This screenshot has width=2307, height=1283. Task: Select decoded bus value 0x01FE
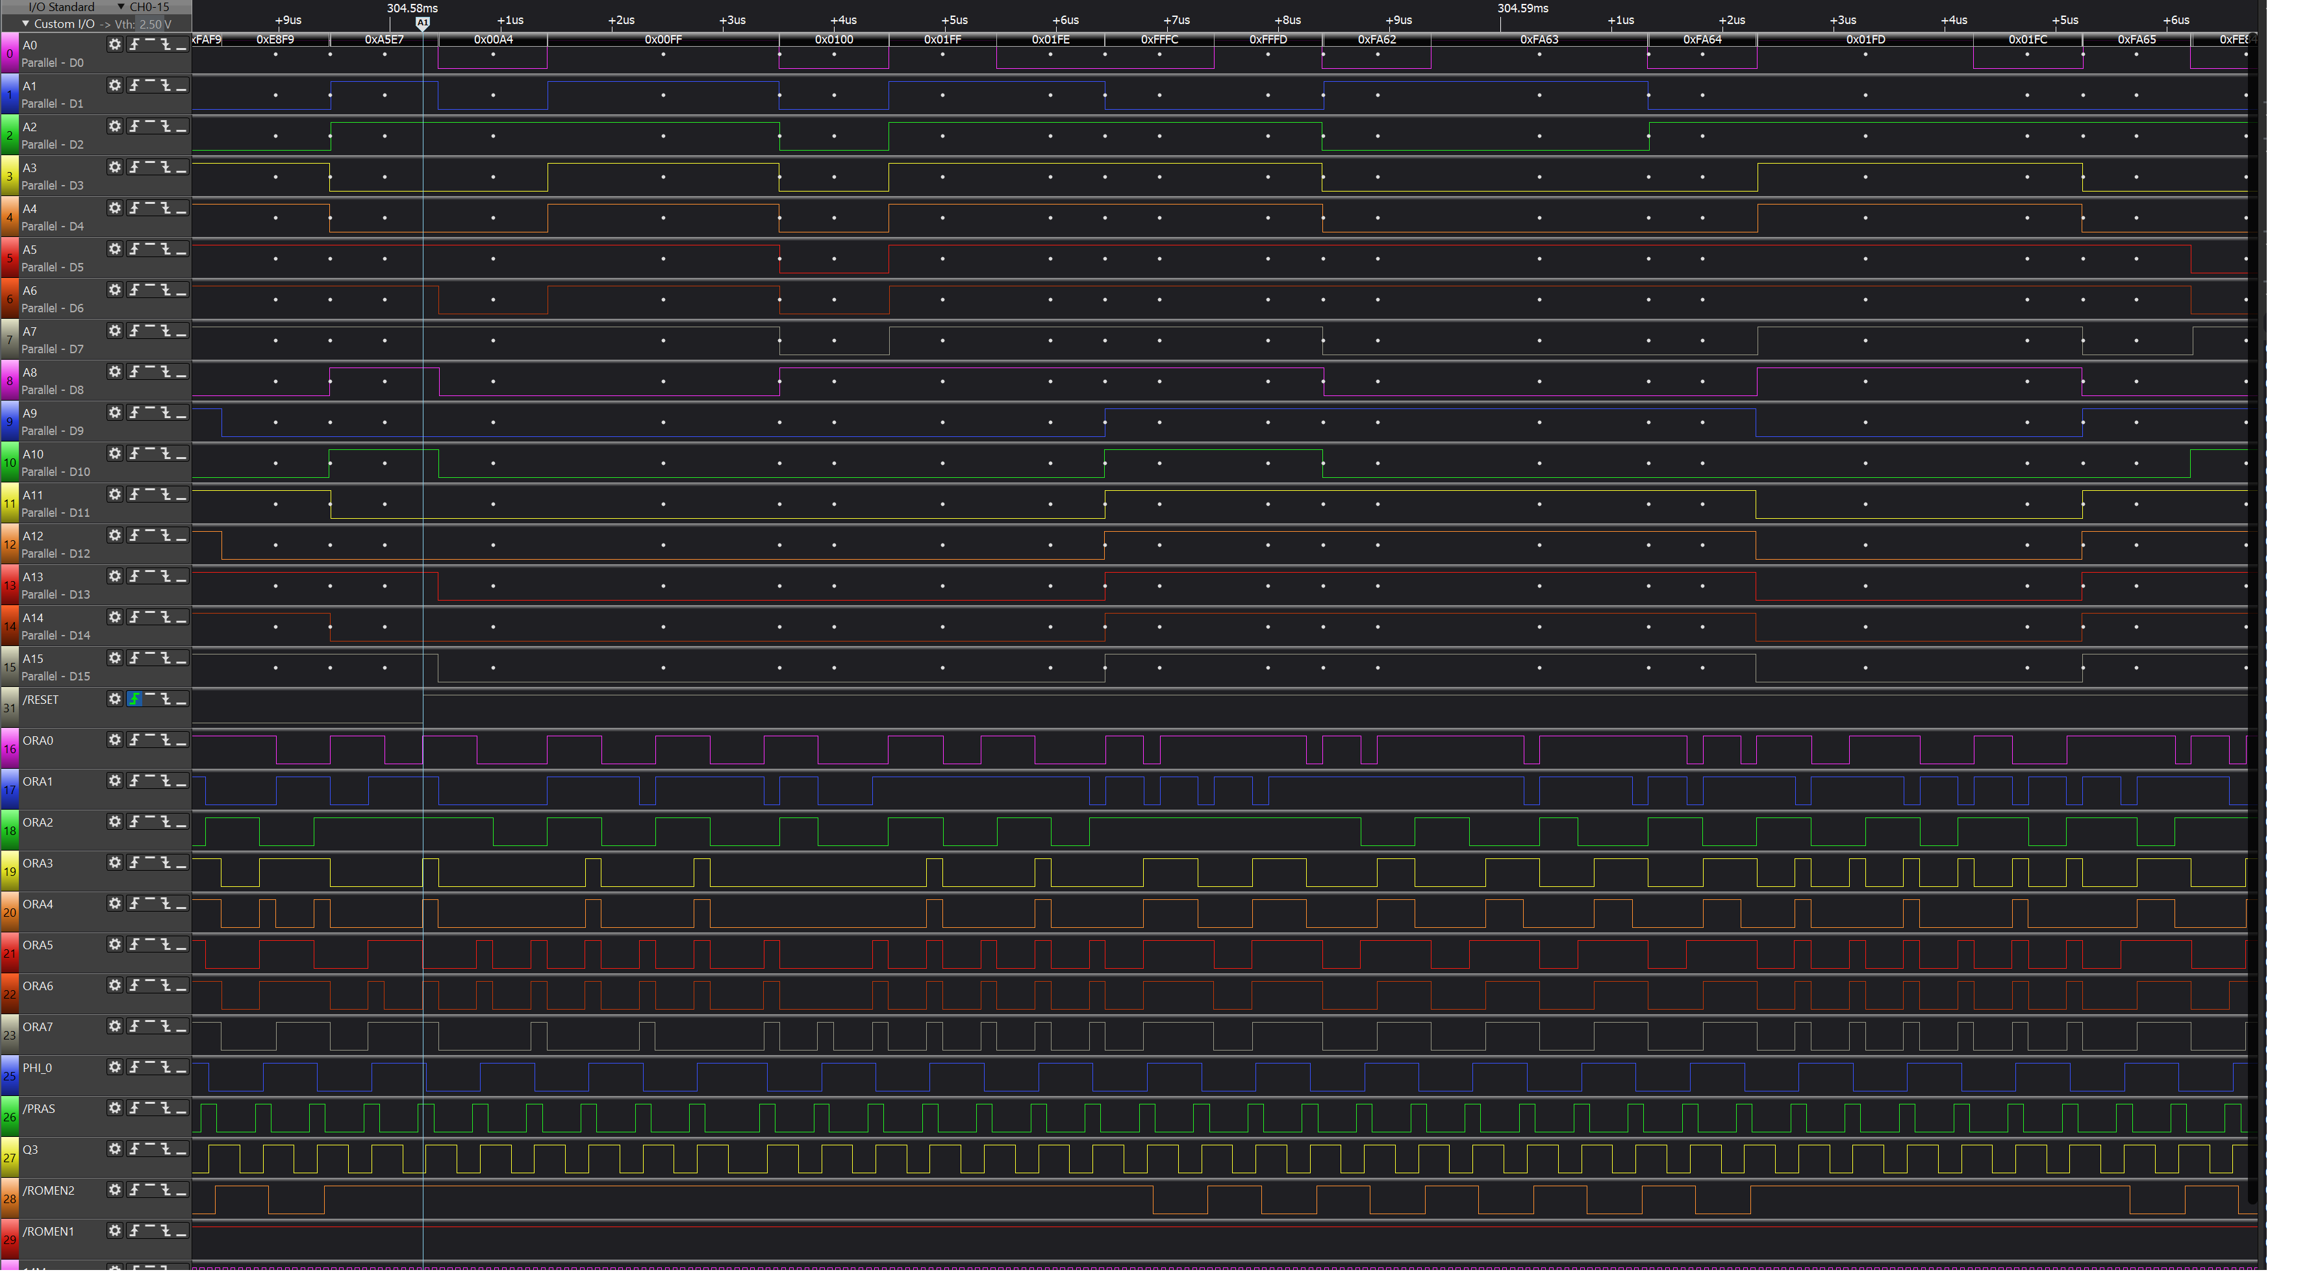coord(1050,40)
